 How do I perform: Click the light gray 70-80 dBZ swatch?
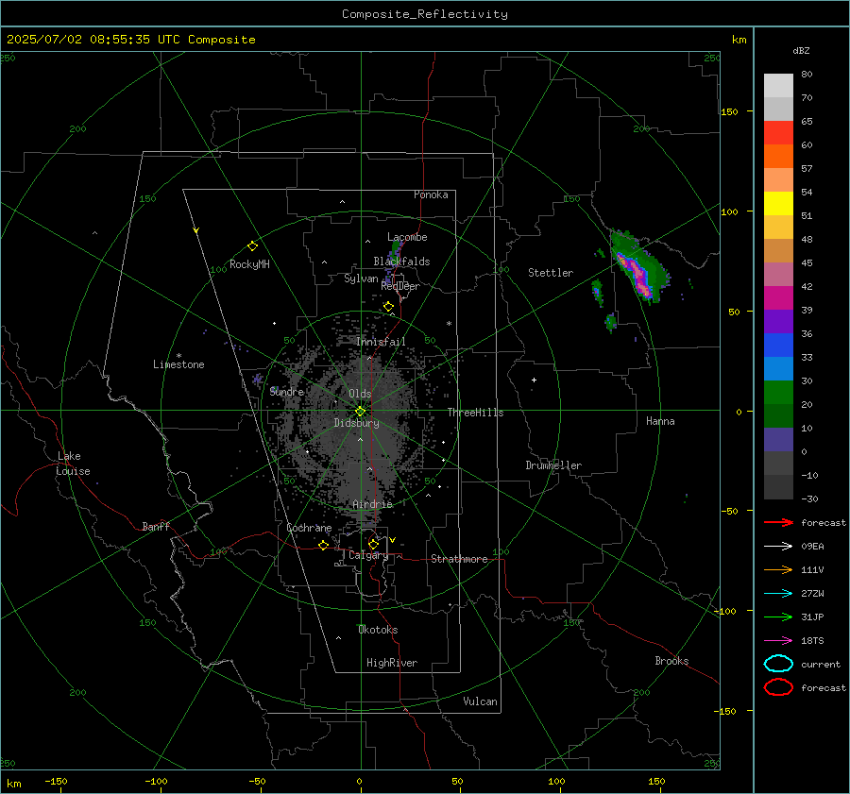click(778, 85)
